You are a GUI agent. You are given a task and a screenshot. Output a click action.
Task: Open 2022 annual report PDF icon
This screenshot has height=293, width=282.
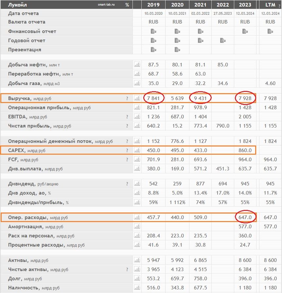[222, 40]
